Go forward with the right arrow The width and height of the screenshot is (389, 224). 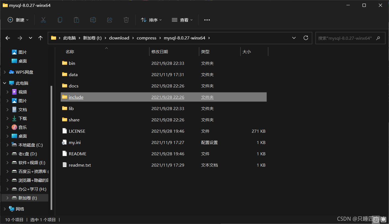point(20,38)
